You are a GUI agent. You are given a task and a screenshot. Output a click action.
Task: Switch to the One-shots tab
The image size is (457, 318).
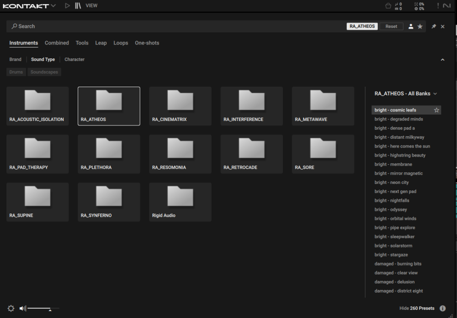coord(147,43)
